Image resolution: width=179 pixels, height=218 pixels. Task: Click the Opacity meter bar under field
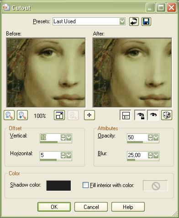(x=143, y=142)
